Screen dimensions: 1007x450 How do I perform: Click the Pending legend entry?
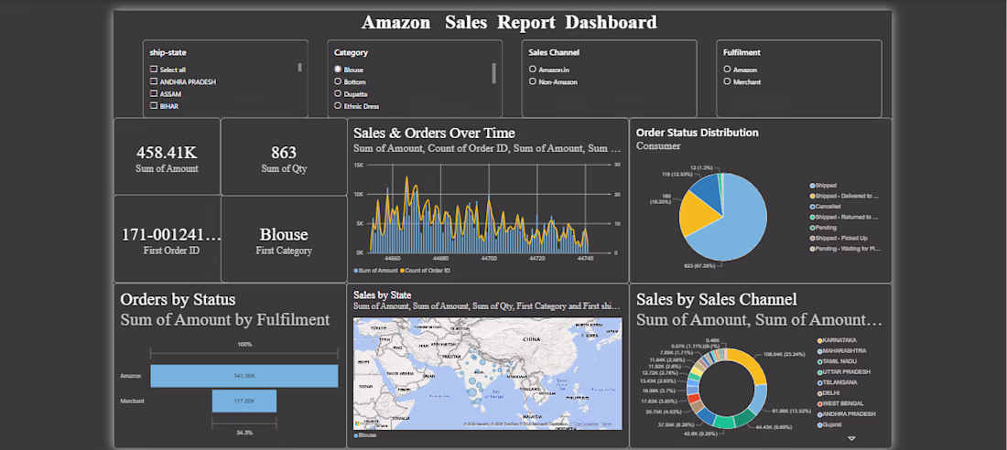click(x=825, y=227)
